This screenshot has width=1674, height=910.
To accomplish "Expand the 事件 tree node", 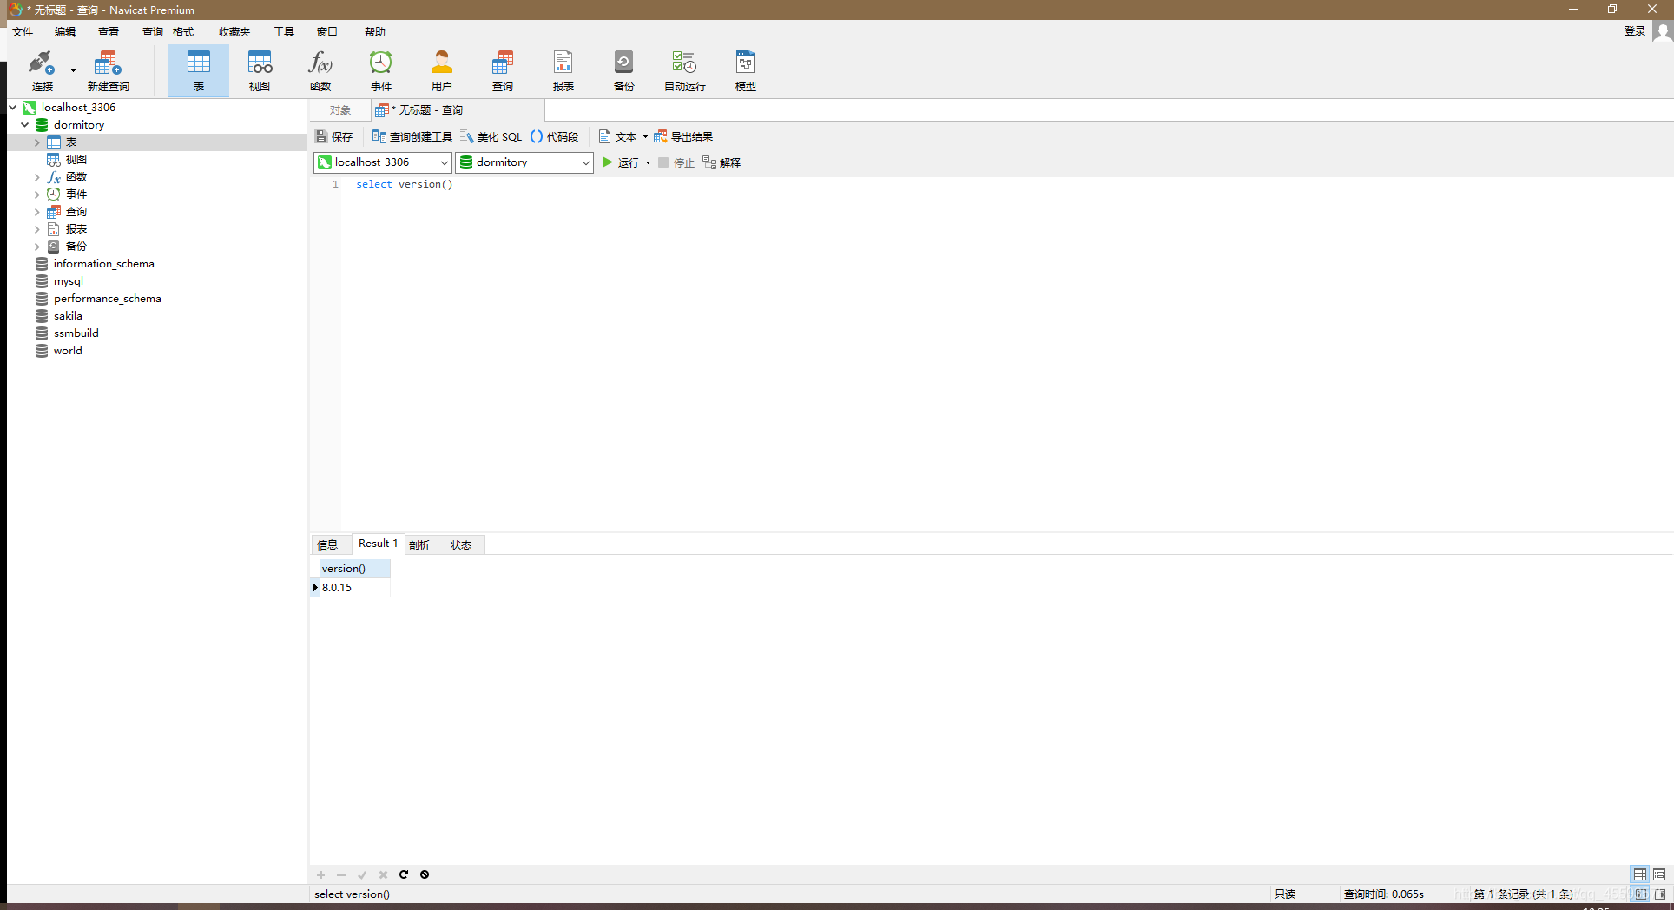I will point(37,194).
